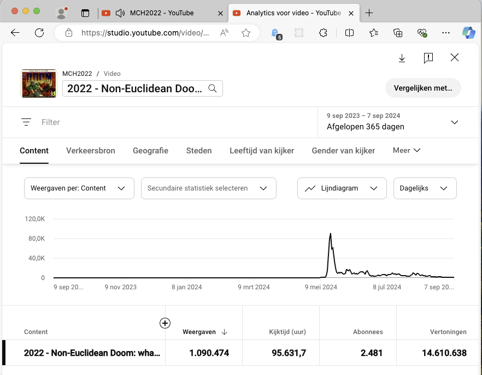The height and width of the screenshot is (375, 482).
Task: Launch the Copilot sidebar
Action: coord(469,33)
